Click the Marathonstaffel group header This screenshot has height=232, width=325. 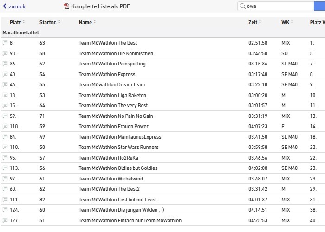(20, 32)
